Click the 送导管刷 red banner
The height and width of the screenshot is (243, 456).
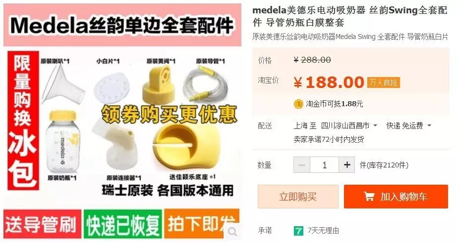[42, 225]
